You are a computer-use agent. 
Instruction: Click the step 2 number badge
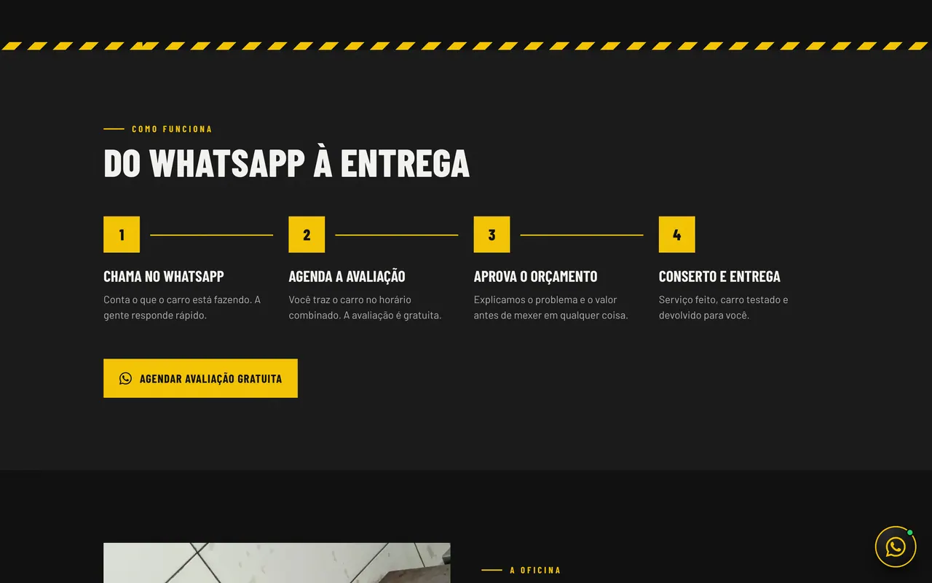[x=307, y=235]
